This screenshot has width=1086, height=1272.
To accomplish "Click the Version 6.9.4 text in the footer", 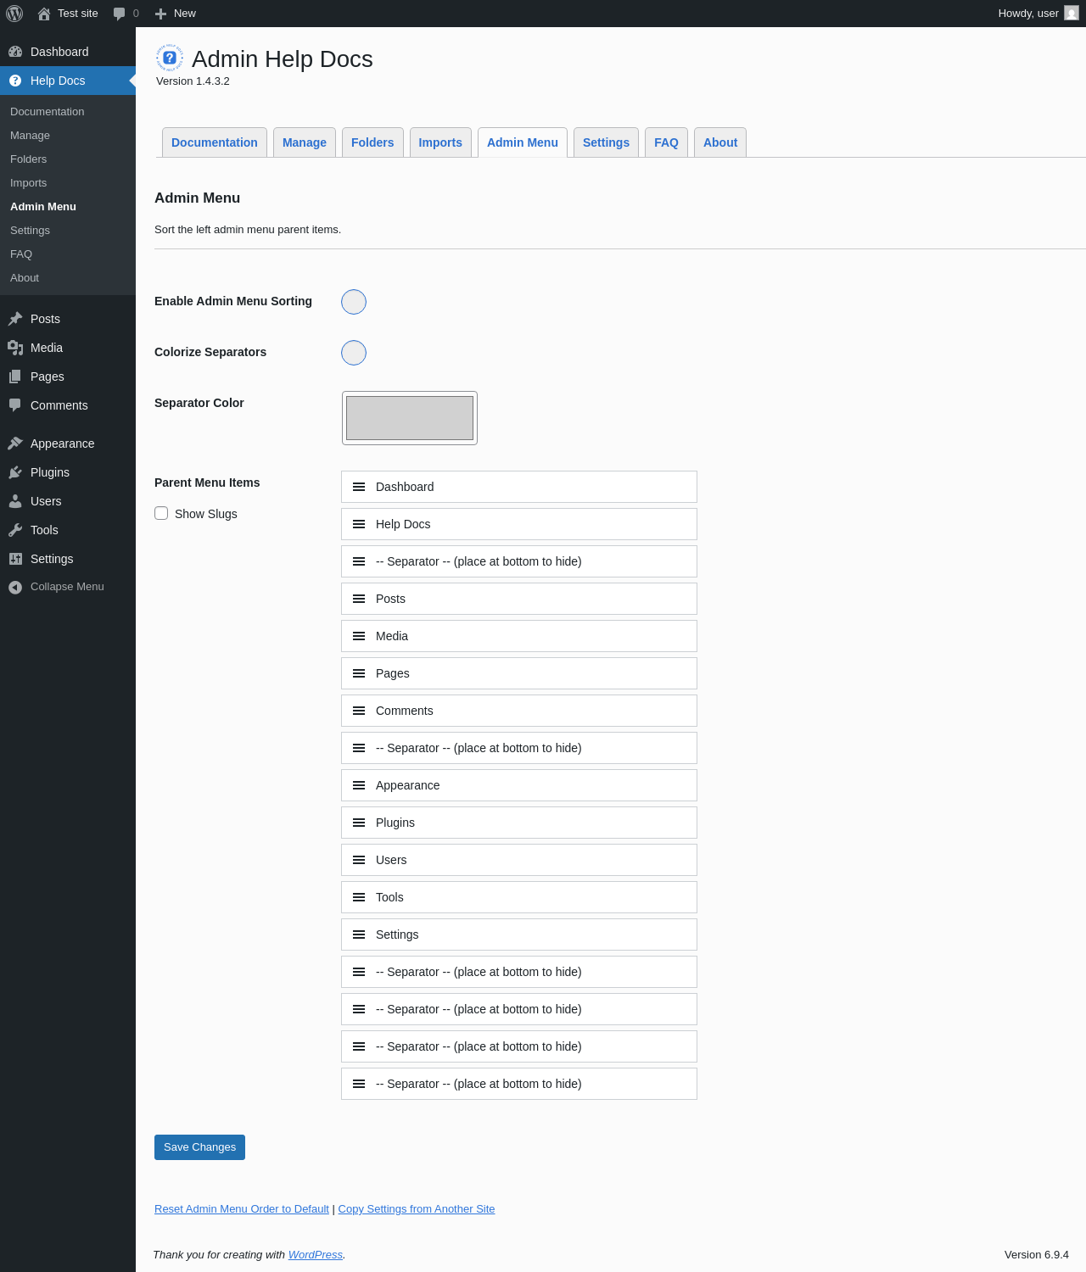I will [x=1037, y=1255].
